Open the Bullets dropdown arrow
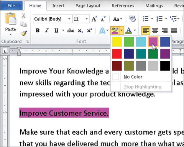 tap(152, 19)
